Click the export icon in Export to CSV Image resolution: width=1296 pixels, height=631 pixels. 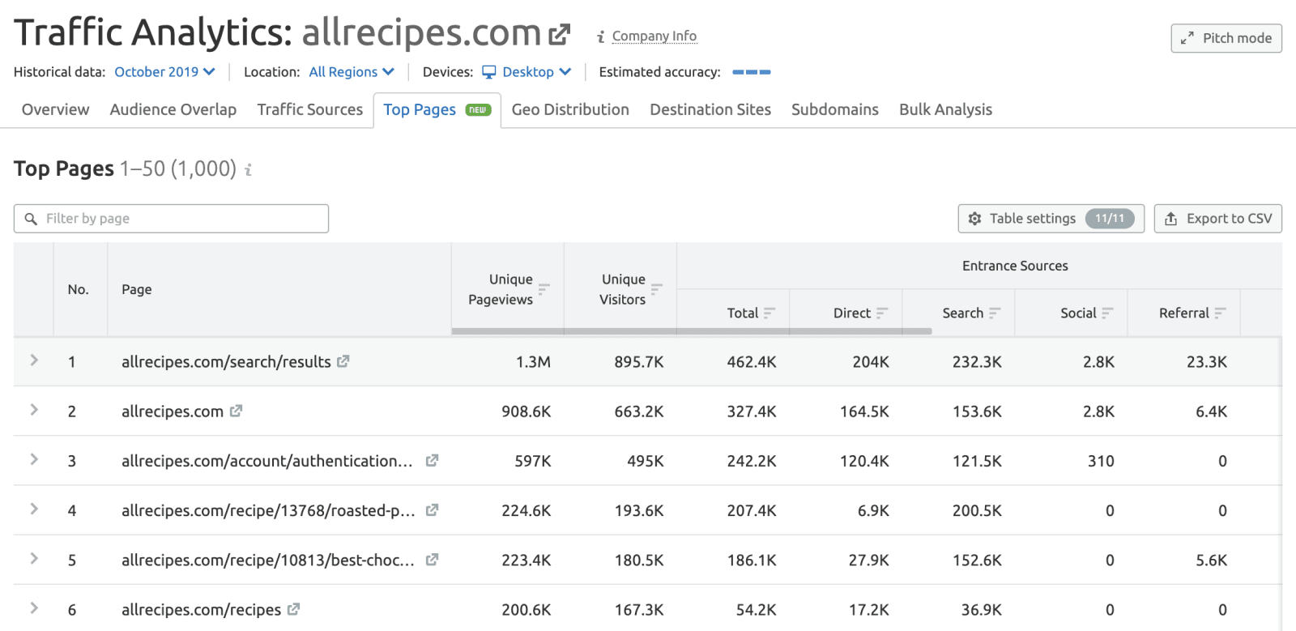click(x=1170, y=219)
